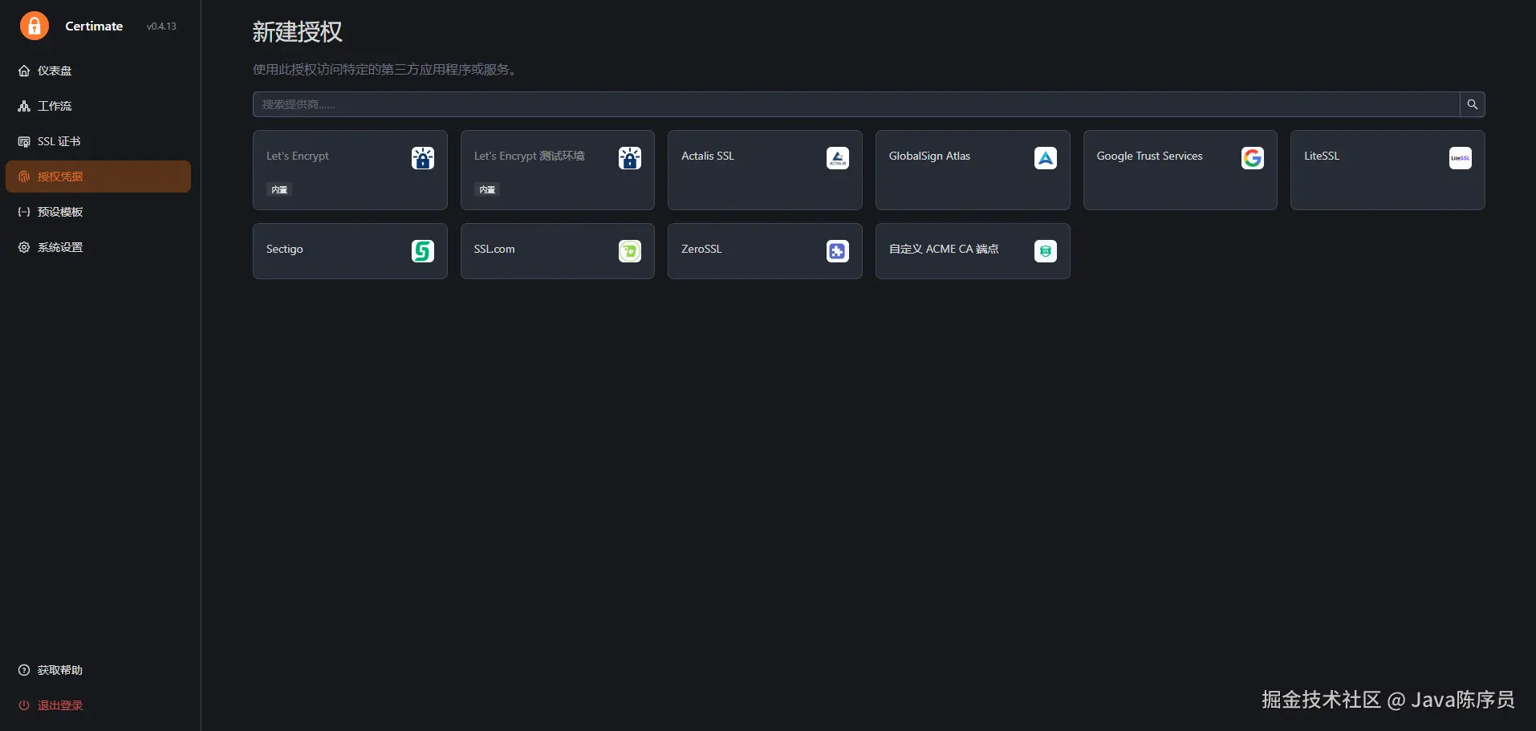Click the Actalis SSL logo icon

pos(838,158)
